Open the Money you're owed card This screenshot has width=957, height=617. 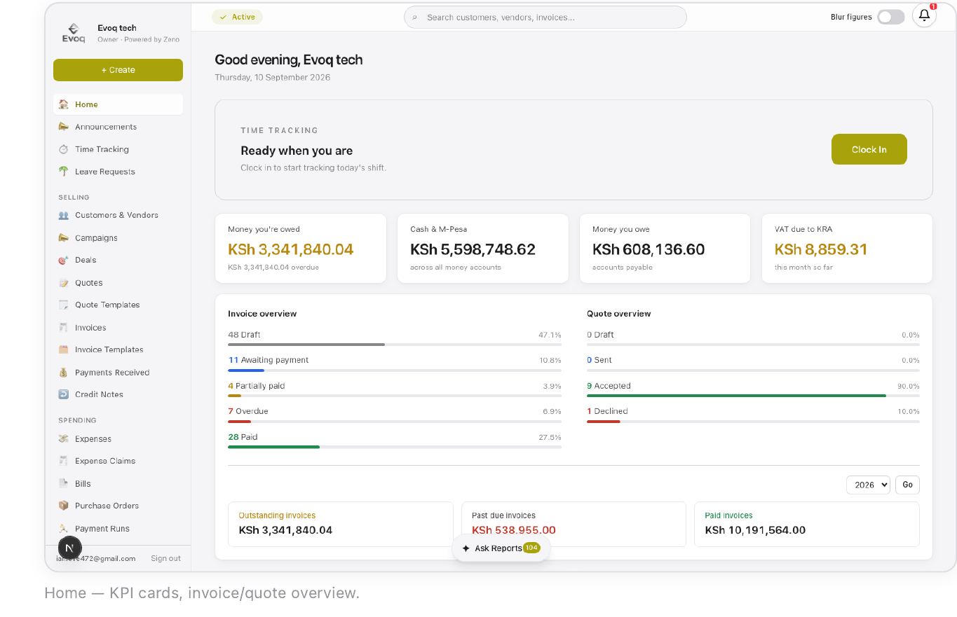(301, 249)
